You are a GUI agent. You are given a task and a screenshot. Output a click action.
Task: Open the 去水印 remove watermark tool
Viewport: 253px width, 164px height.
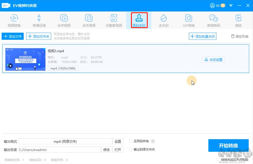(x=164, y=20)
